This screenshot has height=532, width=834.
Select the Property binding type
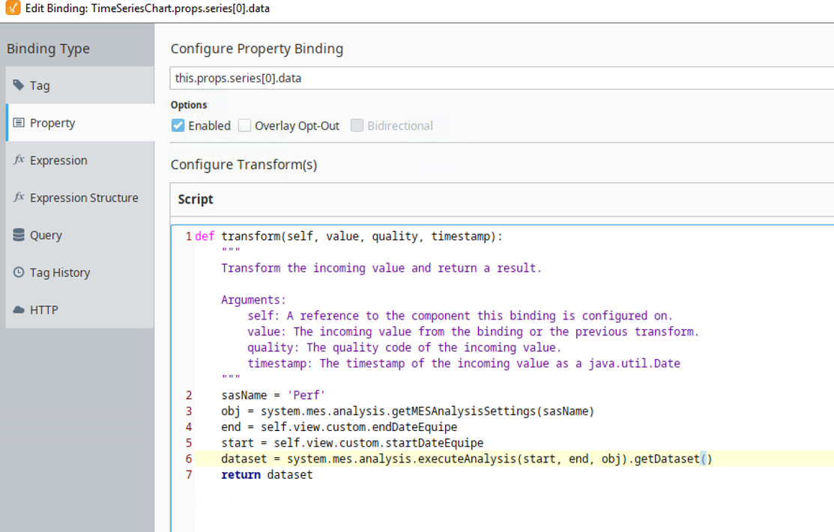tap(79, 123)
